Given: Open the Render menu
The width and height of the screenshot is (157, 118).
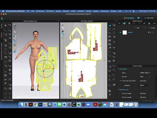Looking at the screenshot, I should (89, 11).
